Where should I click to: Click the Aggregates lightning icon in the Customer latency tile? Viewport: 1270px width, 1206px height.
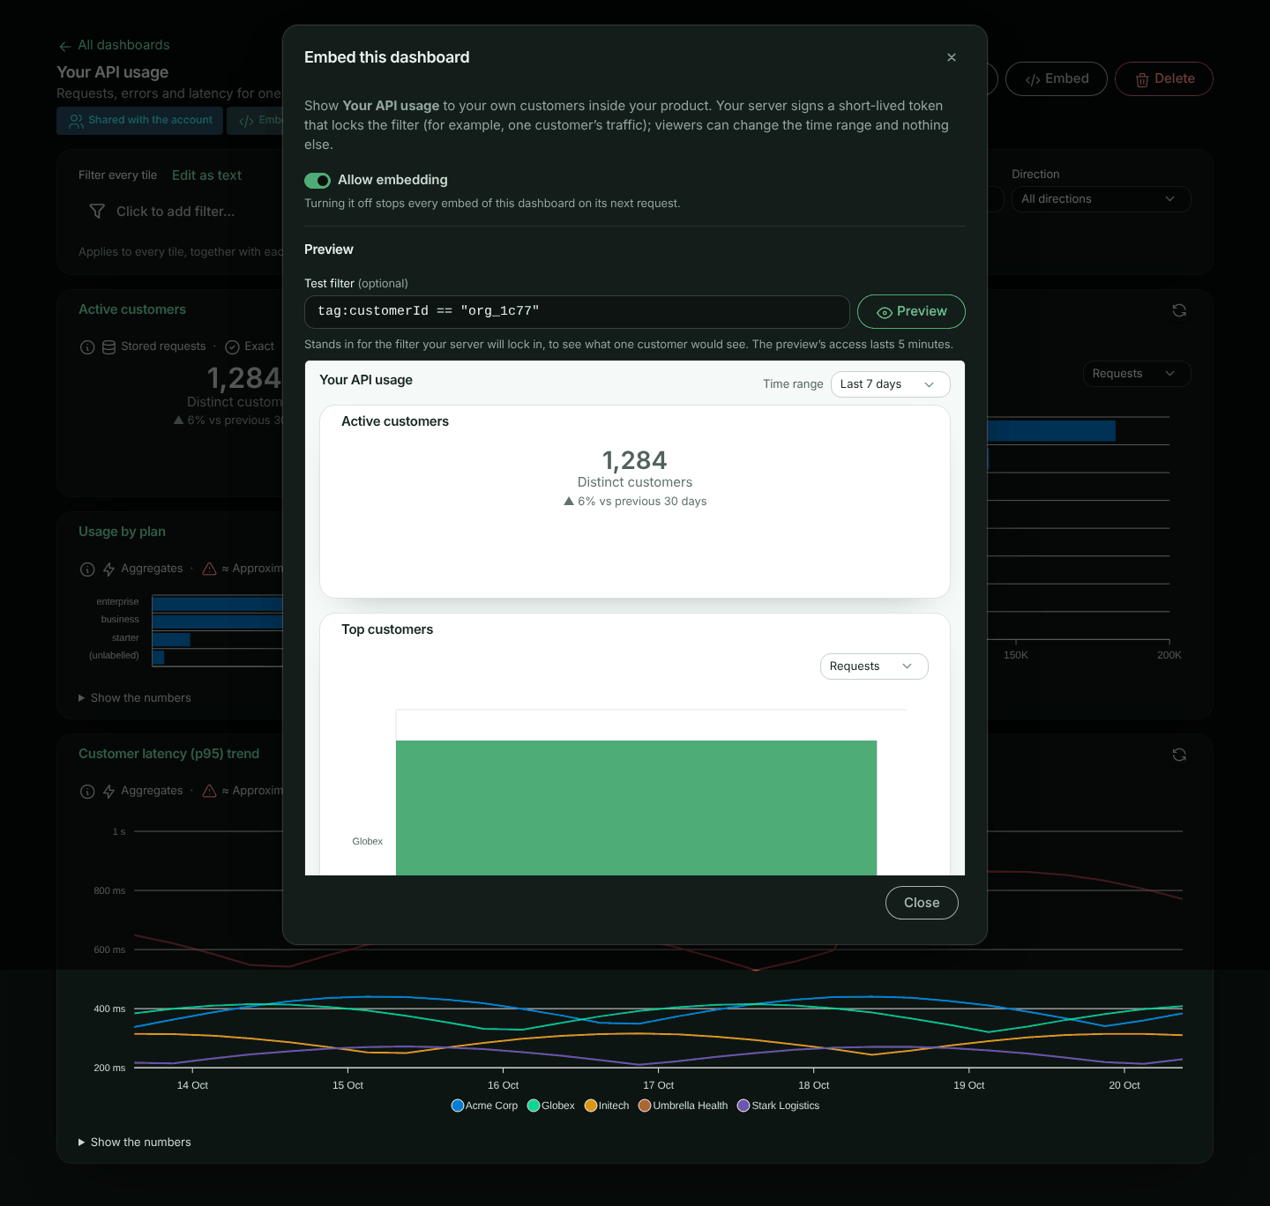coord(108,792)
